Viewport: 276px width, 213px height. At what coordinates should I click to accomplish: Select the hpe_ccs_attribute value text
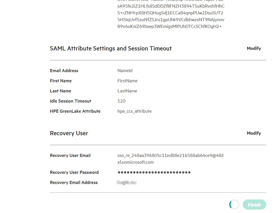(x=134, y=111)
